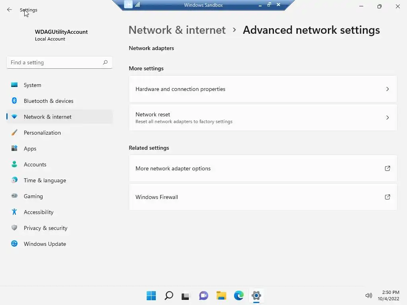The width and height of the screenshot is (407, 305).
Task: Open Accessibility settings
Action: tap(39, 212)
